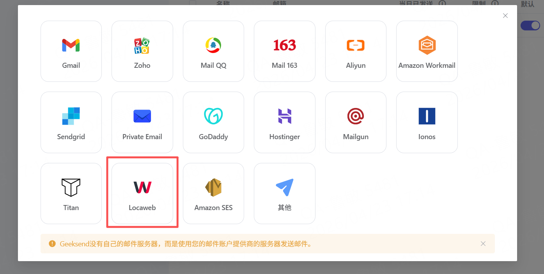Select the GoDaddy provider card
Screen dimensions: 544x274
click(213, 122)
